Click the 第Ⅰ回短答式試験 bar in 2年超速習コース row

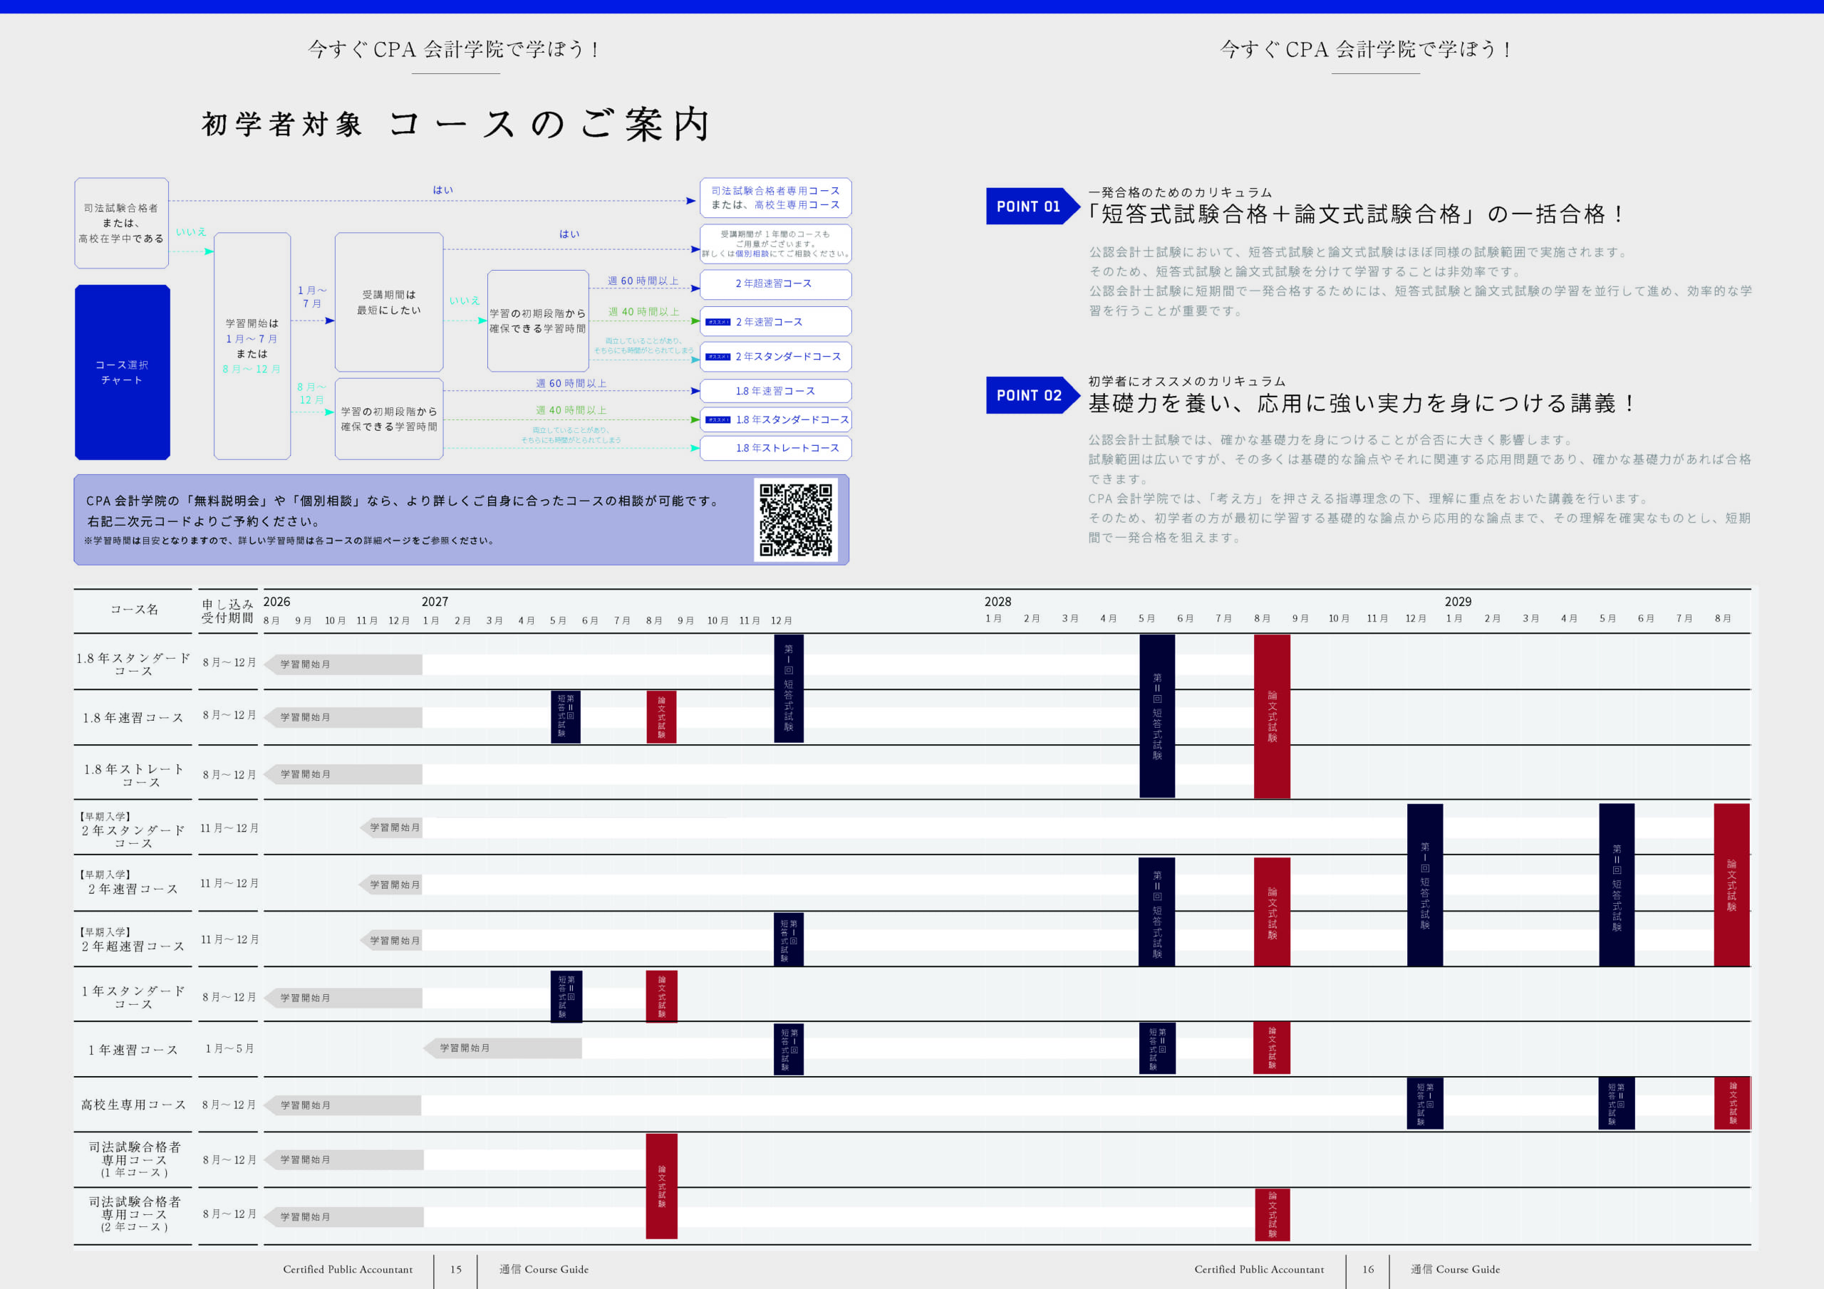(x=789, y=939)
